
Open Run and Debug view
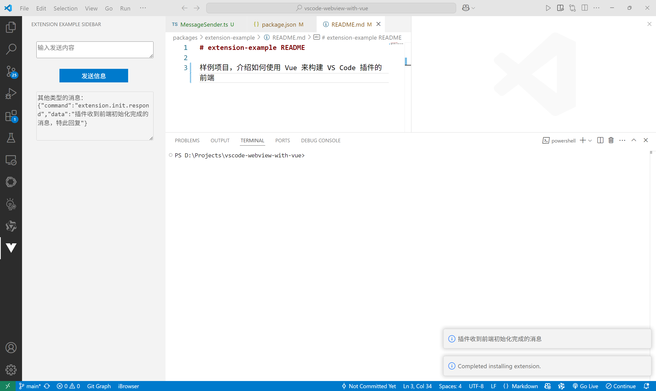tap(11, 93)
